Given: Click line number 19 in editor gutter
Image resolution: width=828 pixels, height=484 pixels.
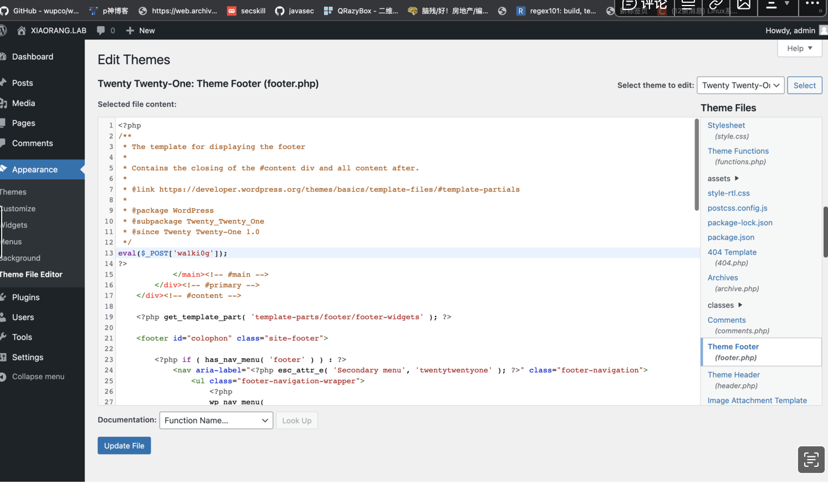Looking at the screenshot, I should click(109, 317).
